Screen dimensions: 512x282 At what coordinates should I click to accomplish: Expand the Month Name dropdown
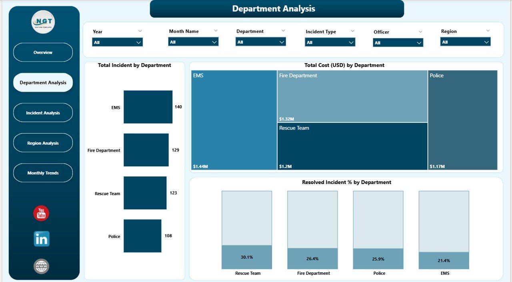(x=193, y=42)
